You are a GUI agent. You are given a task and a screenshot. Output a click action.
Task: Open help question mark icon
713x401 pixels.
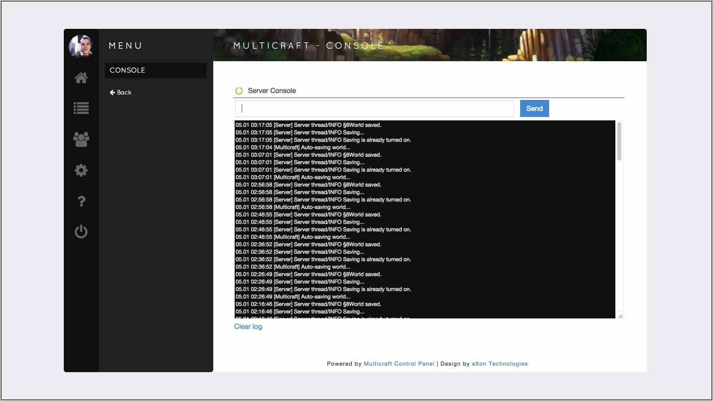(81, 201)
